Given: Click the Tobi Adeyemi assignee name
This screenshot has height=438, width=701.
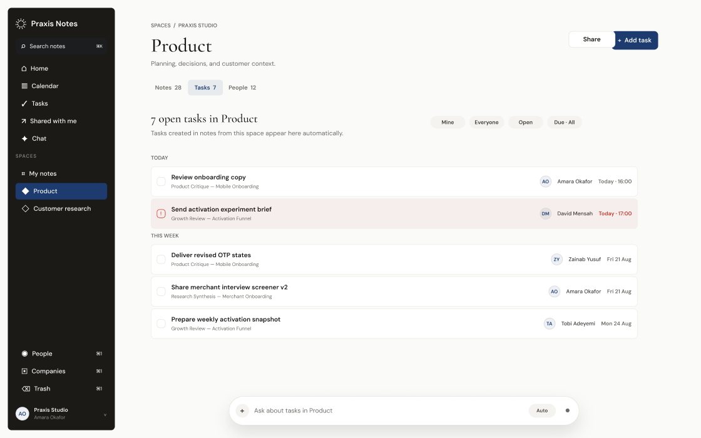Looking at the screenshot, I should tap(578, 323).
